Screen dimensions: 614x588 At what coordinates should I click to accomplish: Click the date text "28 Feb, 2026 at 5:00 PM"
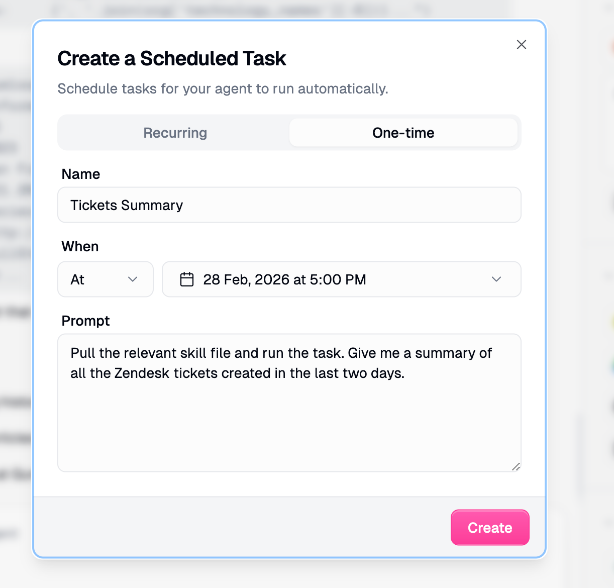pyautogui.click(x=284, y=279)
